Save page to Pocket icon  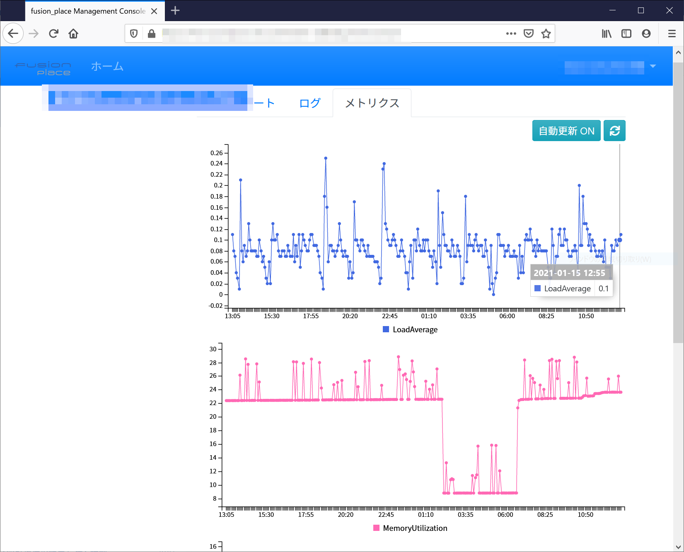point(529,34)
